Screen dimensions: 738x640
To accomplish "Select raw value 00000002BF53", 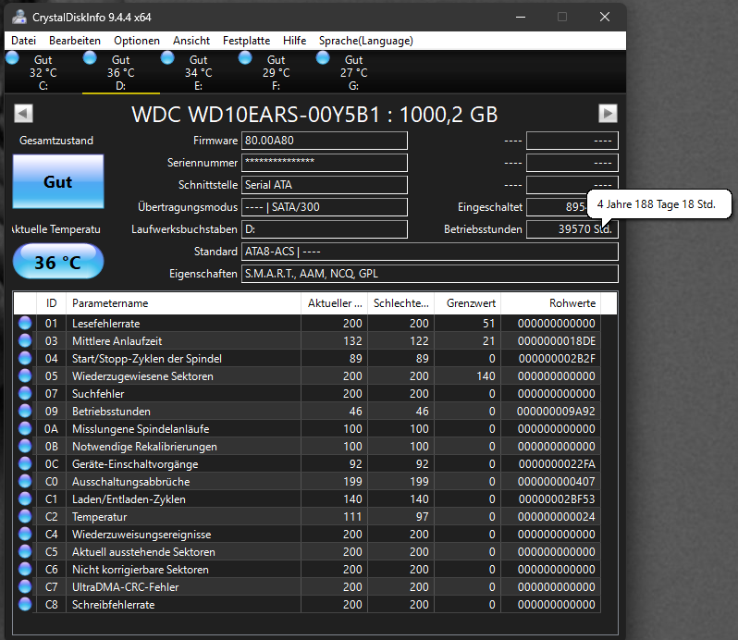I will tap(557, 498).
